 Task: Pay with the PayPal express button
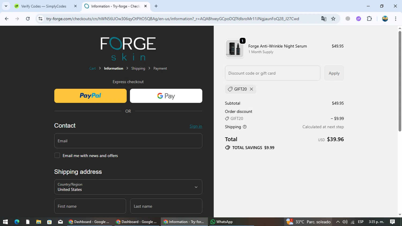[90, 96]
